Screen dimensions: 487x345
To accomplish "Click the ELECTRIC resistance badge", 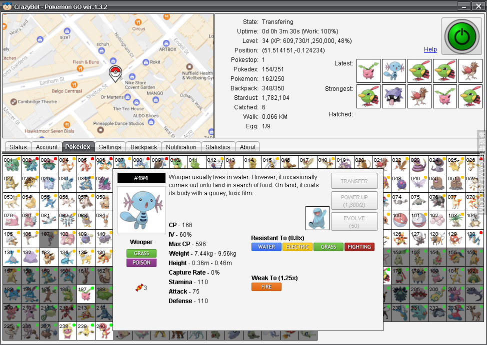I will [297, 247].
